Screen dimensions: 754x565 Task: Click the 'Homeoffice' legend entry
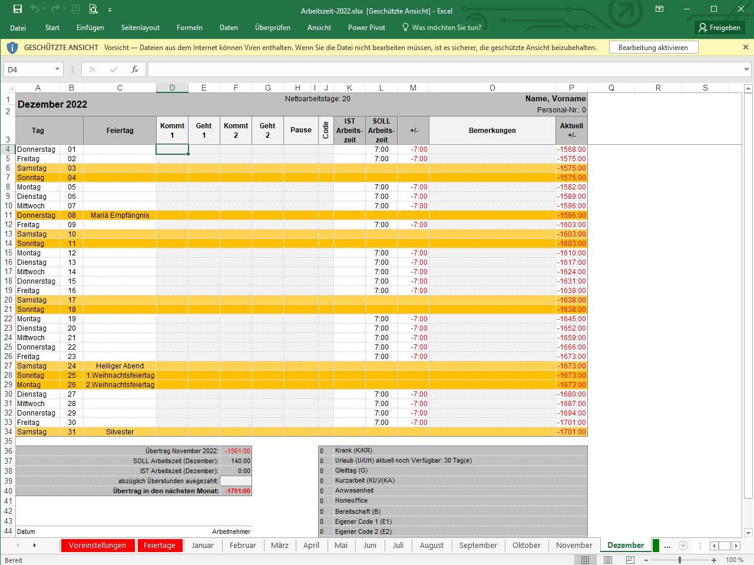coord(351,501)
